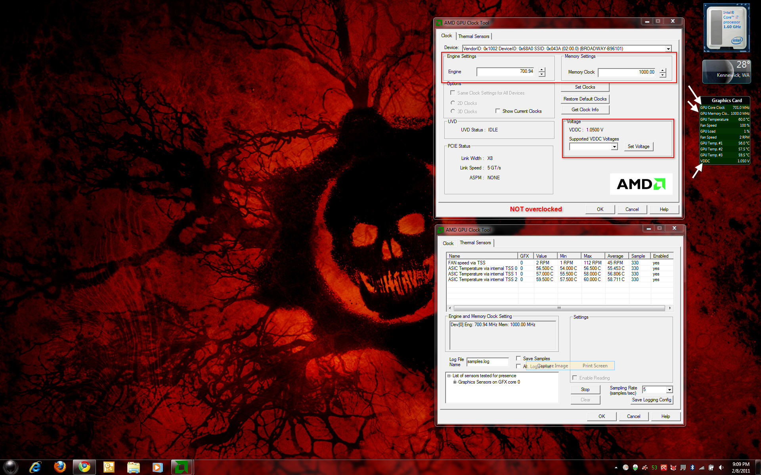This screenshot has height=475, width=761.
Task: Open the Kennewick weather gadget
Action: pyautogui.click(x=727, y=71)
